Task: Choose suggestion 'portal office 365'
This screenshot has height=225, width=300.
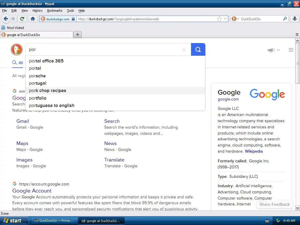Action: [x=115, y=61]
